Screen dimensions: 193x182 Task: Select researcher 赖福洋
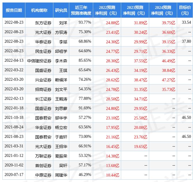pyautogui.click(x=61, y=80)
